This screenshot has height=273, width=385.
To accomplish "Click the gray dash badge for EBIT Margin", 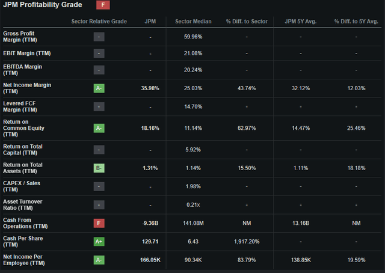I will pyautogui.click(x=99, y=54).
